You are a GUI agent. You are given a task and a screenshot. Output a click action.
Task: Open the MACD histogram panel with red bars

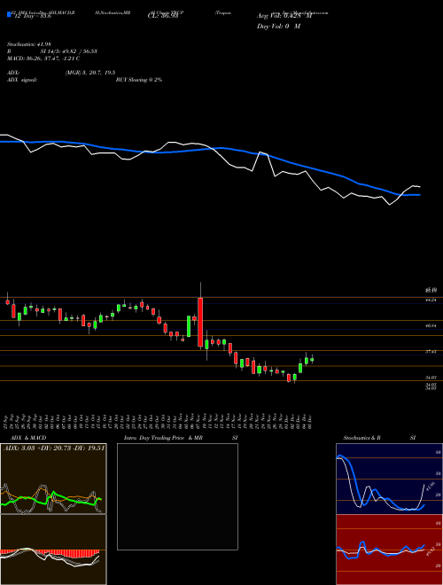tap(53, 550)
